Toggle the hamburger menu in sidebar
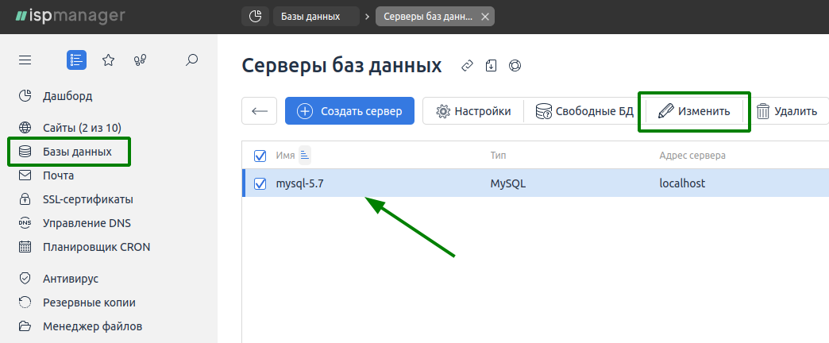The image size is (829, 343). point(25,60)
